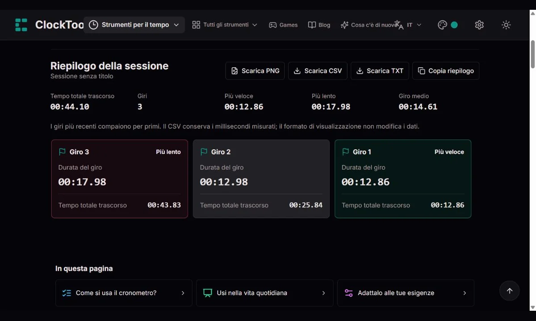Click the gamepad icon next to Games
Image resolution: width=536 pixels, height=321 pixels.
click(272, 25)
